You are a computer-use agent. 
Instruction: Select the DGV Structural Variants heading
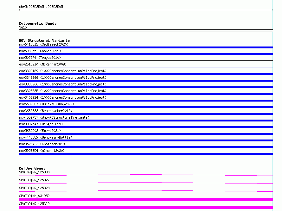point(44,40)
